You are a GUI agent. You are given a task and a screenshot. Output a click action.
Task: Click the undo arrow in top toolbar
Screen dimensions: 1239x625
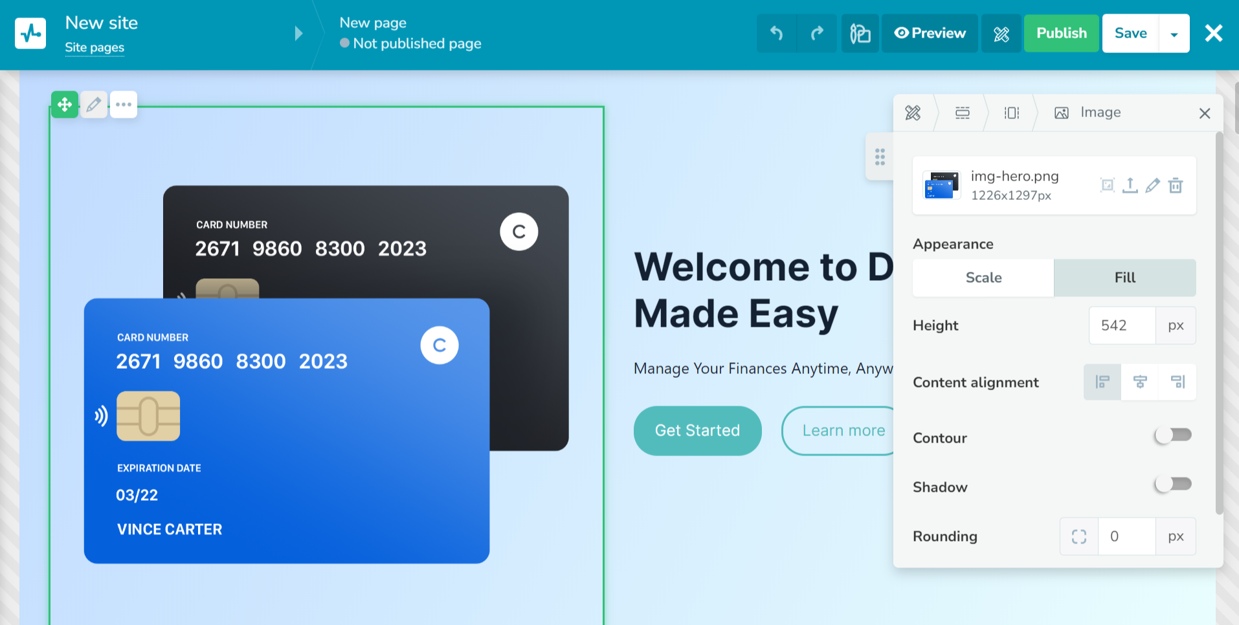pyautogui.click(x=776, y=33)
